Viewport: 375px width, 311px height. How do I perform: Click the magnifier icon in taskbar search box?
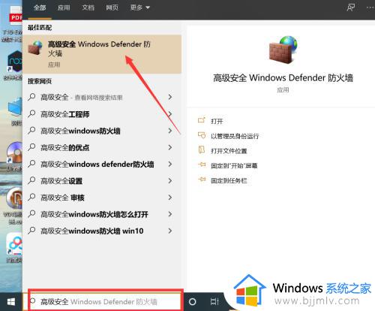point(32,301)
